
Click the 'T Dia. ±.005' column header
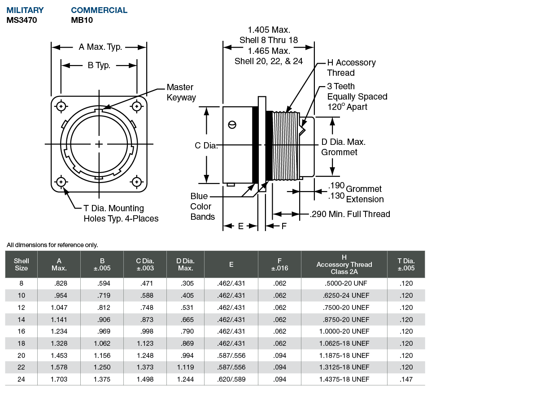[x=406, y=264]
